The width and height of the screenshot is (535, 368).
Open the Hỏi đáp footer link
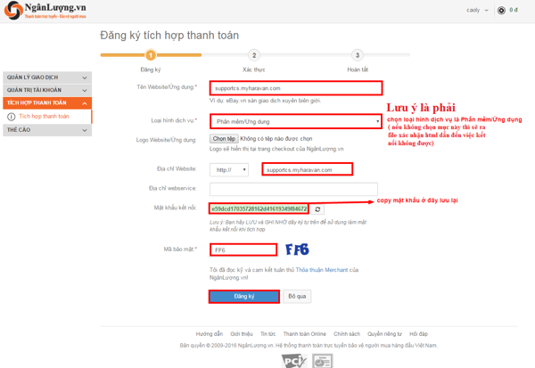[419, 334]
